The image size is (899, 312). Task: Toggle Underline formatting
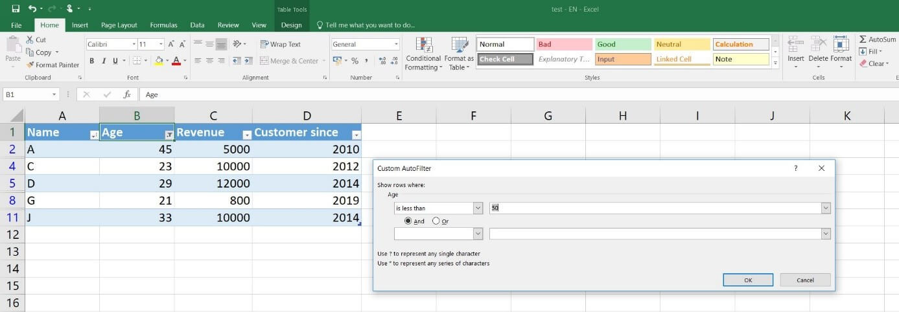(115, 61)
